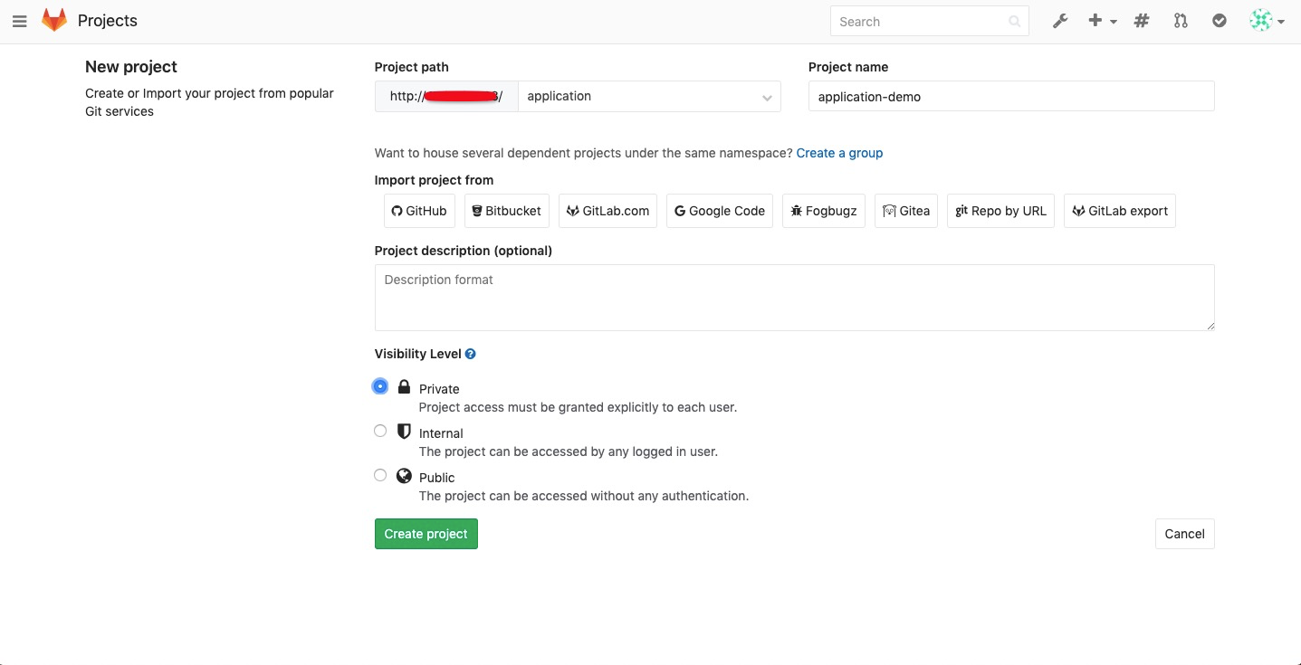Click the Project description text area
The image size is (1301, 665).
[794, 298]
